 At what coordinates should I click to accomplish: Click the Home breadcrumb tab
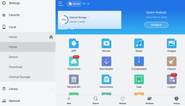(74, 4)
